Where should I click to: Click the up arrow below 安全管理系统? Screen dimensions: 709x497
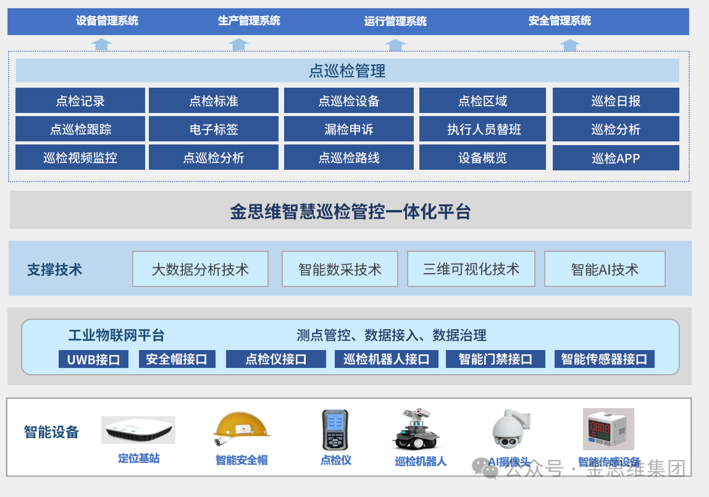click(570, 44)
